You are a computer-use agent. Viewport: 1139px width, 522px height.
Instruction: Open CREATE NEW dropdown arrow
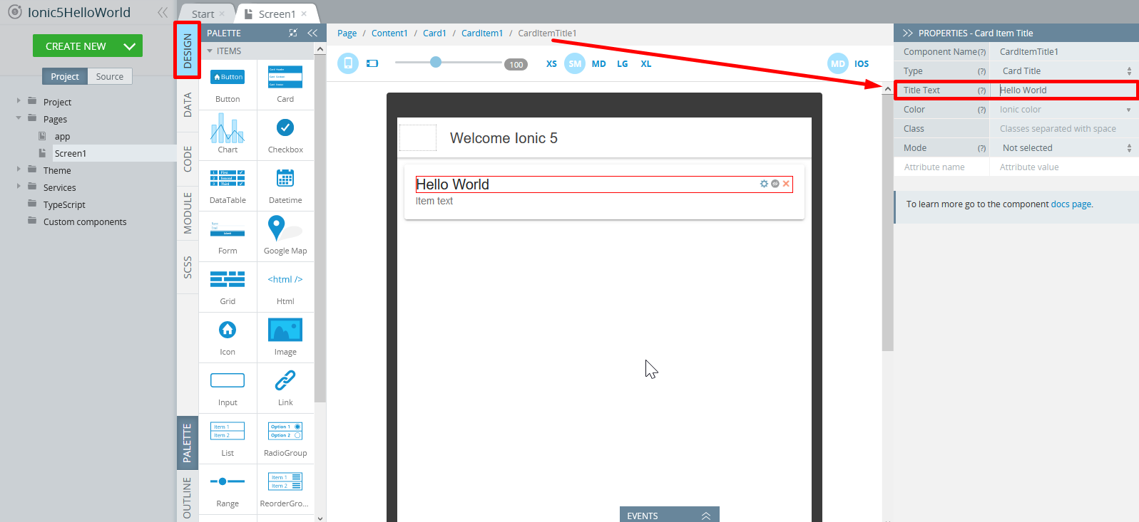(x=129, y=46)
